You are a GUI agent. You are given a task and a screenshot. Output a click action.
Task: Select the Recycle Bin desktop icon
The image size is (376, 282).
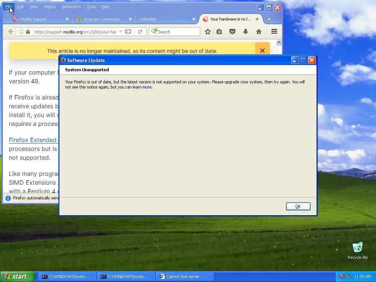pos(358,250)
